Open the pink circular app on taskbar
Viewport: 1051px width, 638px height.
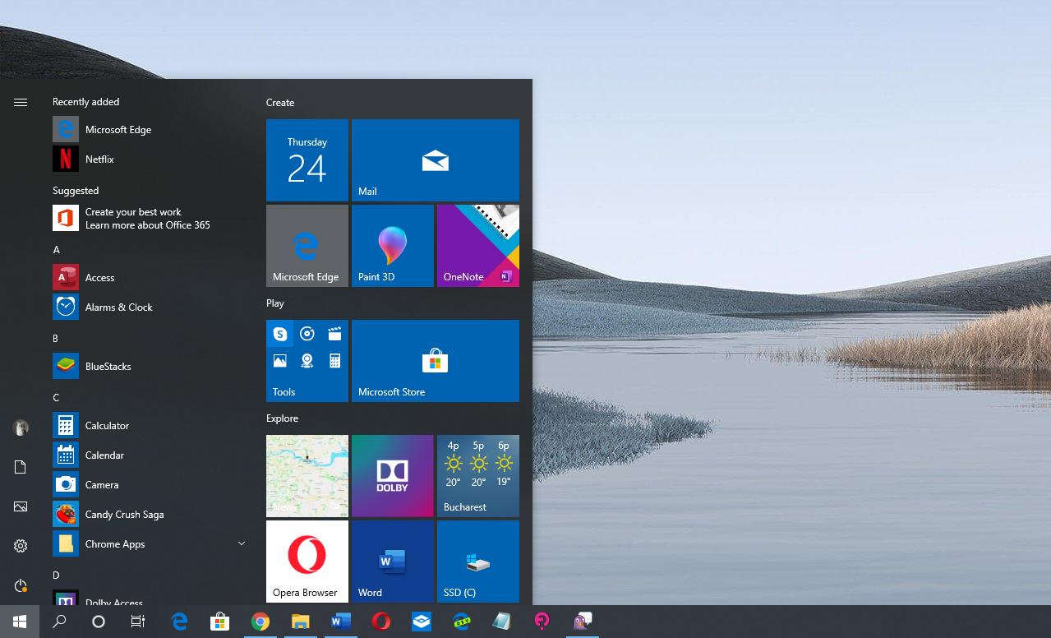pyautogui.click(x=542, y=622)
